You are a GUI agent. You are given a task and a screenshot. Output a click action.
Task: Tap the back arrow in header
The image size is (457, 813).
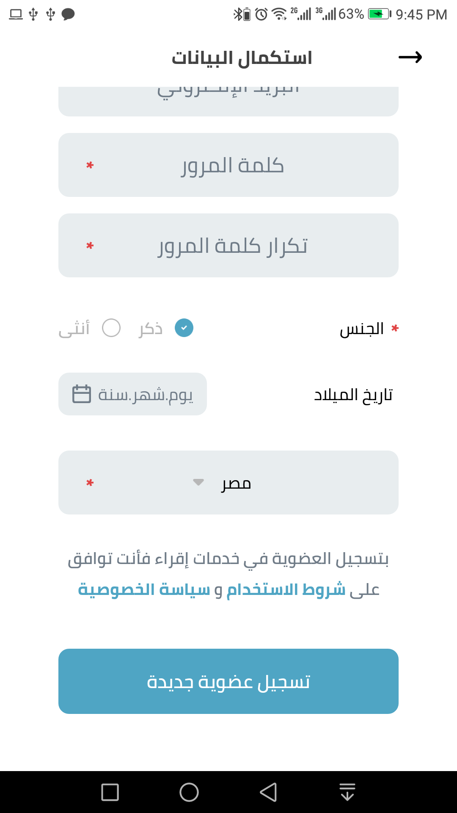coord(410,57)
